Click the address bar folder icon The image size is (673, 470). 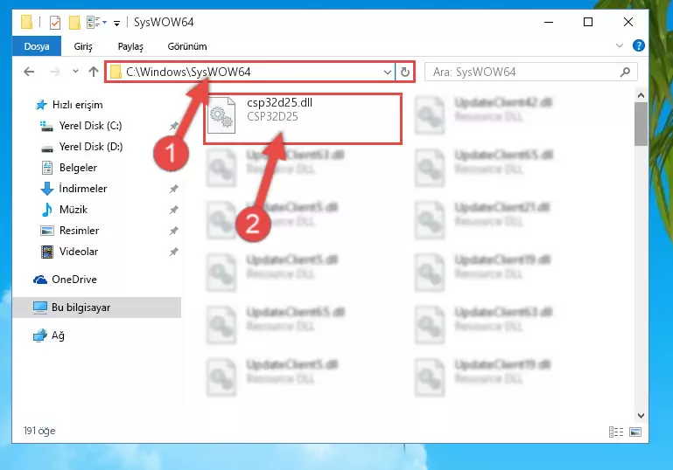pos(116,72)
